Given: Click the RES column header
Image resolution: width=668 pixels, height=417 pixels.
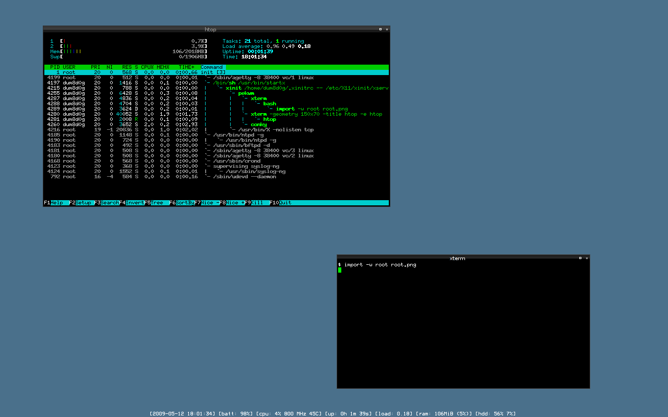Looking at the screenshot, I should (127, 67).
